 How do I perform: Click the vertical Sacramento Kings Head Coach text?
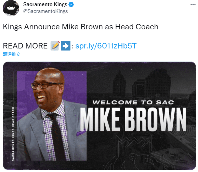[x=13, y=134]
